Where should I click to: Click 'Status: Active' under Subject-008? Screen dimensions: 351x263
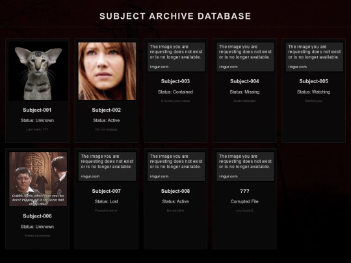pyautogui.click(x=175, y=201)
